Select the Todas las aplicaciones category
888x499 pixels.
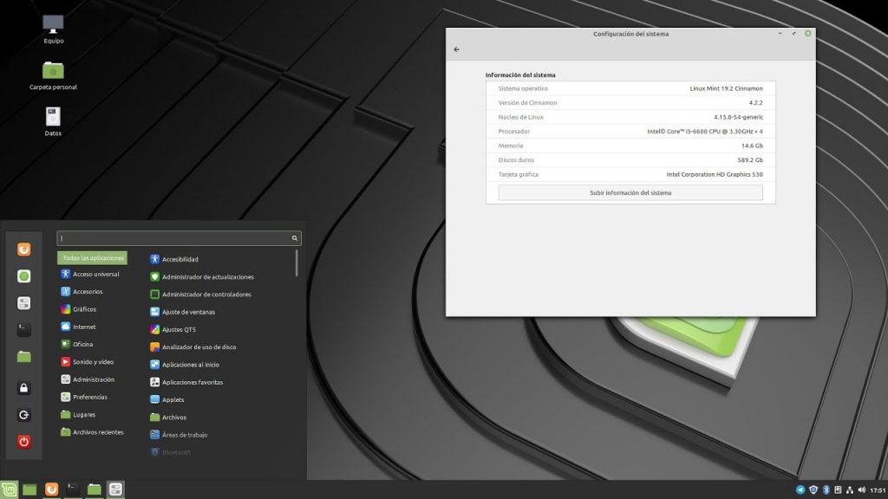[92, 258]
